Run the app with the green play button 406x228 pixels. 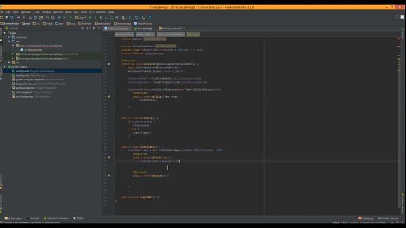coord(90,18)
